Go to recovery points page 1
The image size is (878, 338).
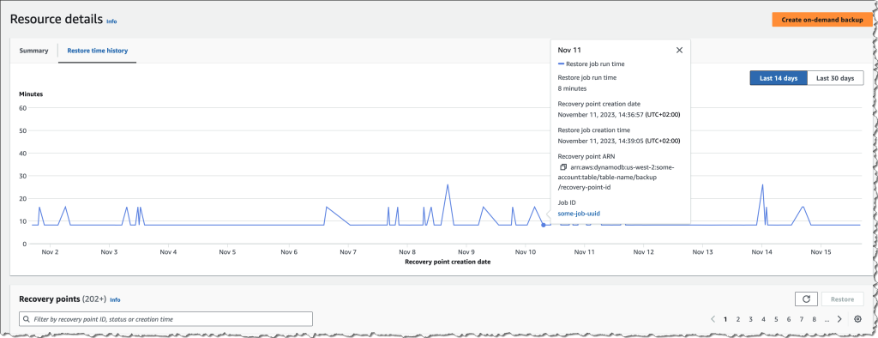point(725,319)
